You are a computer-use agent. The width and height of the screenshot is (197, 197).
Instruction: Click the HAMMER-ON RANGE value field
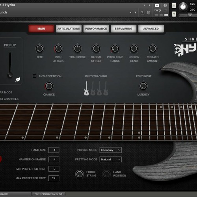(x=54, y=160)
